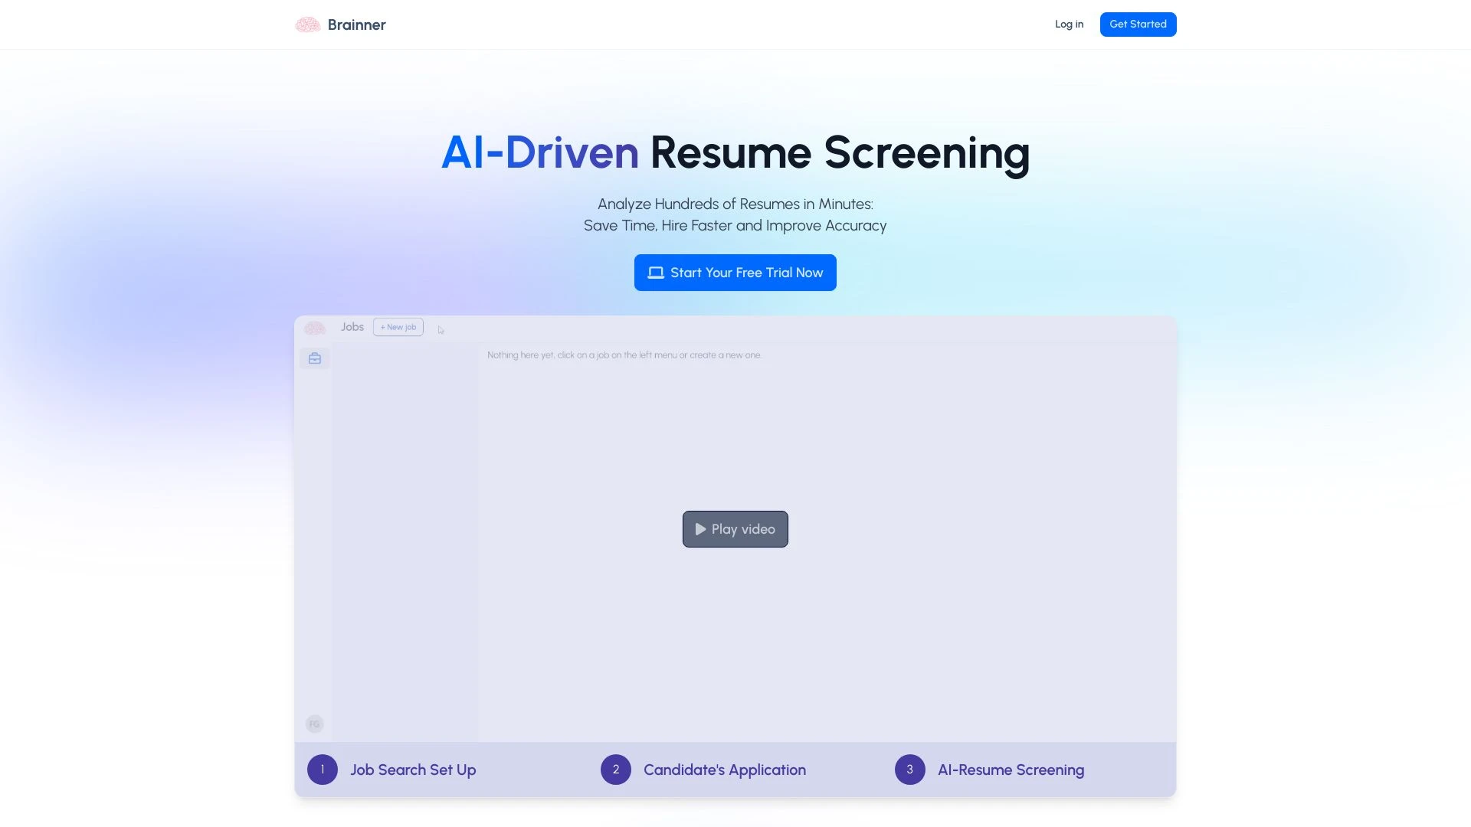Click the Get Started button

pyautogui.click(x=1138, y=24)
